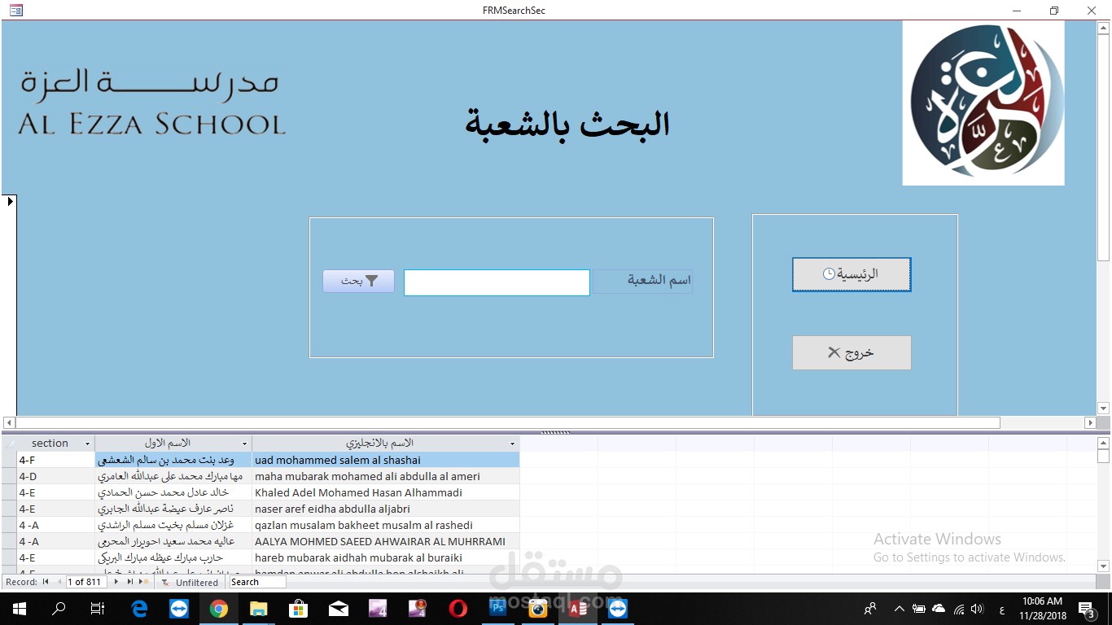The width and height of the screenshot is (1112, 625).
Task: Open TeamViewer icon next to Edge
Action: [179, 608]
